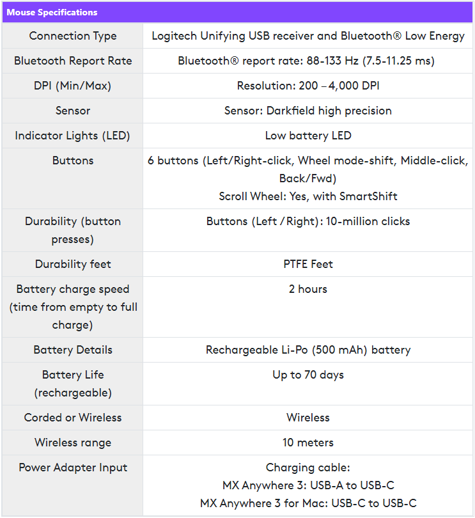The image size is (475, 518).
Task: Click the PTFE Feet value cell
Action: tap(308, 264)
